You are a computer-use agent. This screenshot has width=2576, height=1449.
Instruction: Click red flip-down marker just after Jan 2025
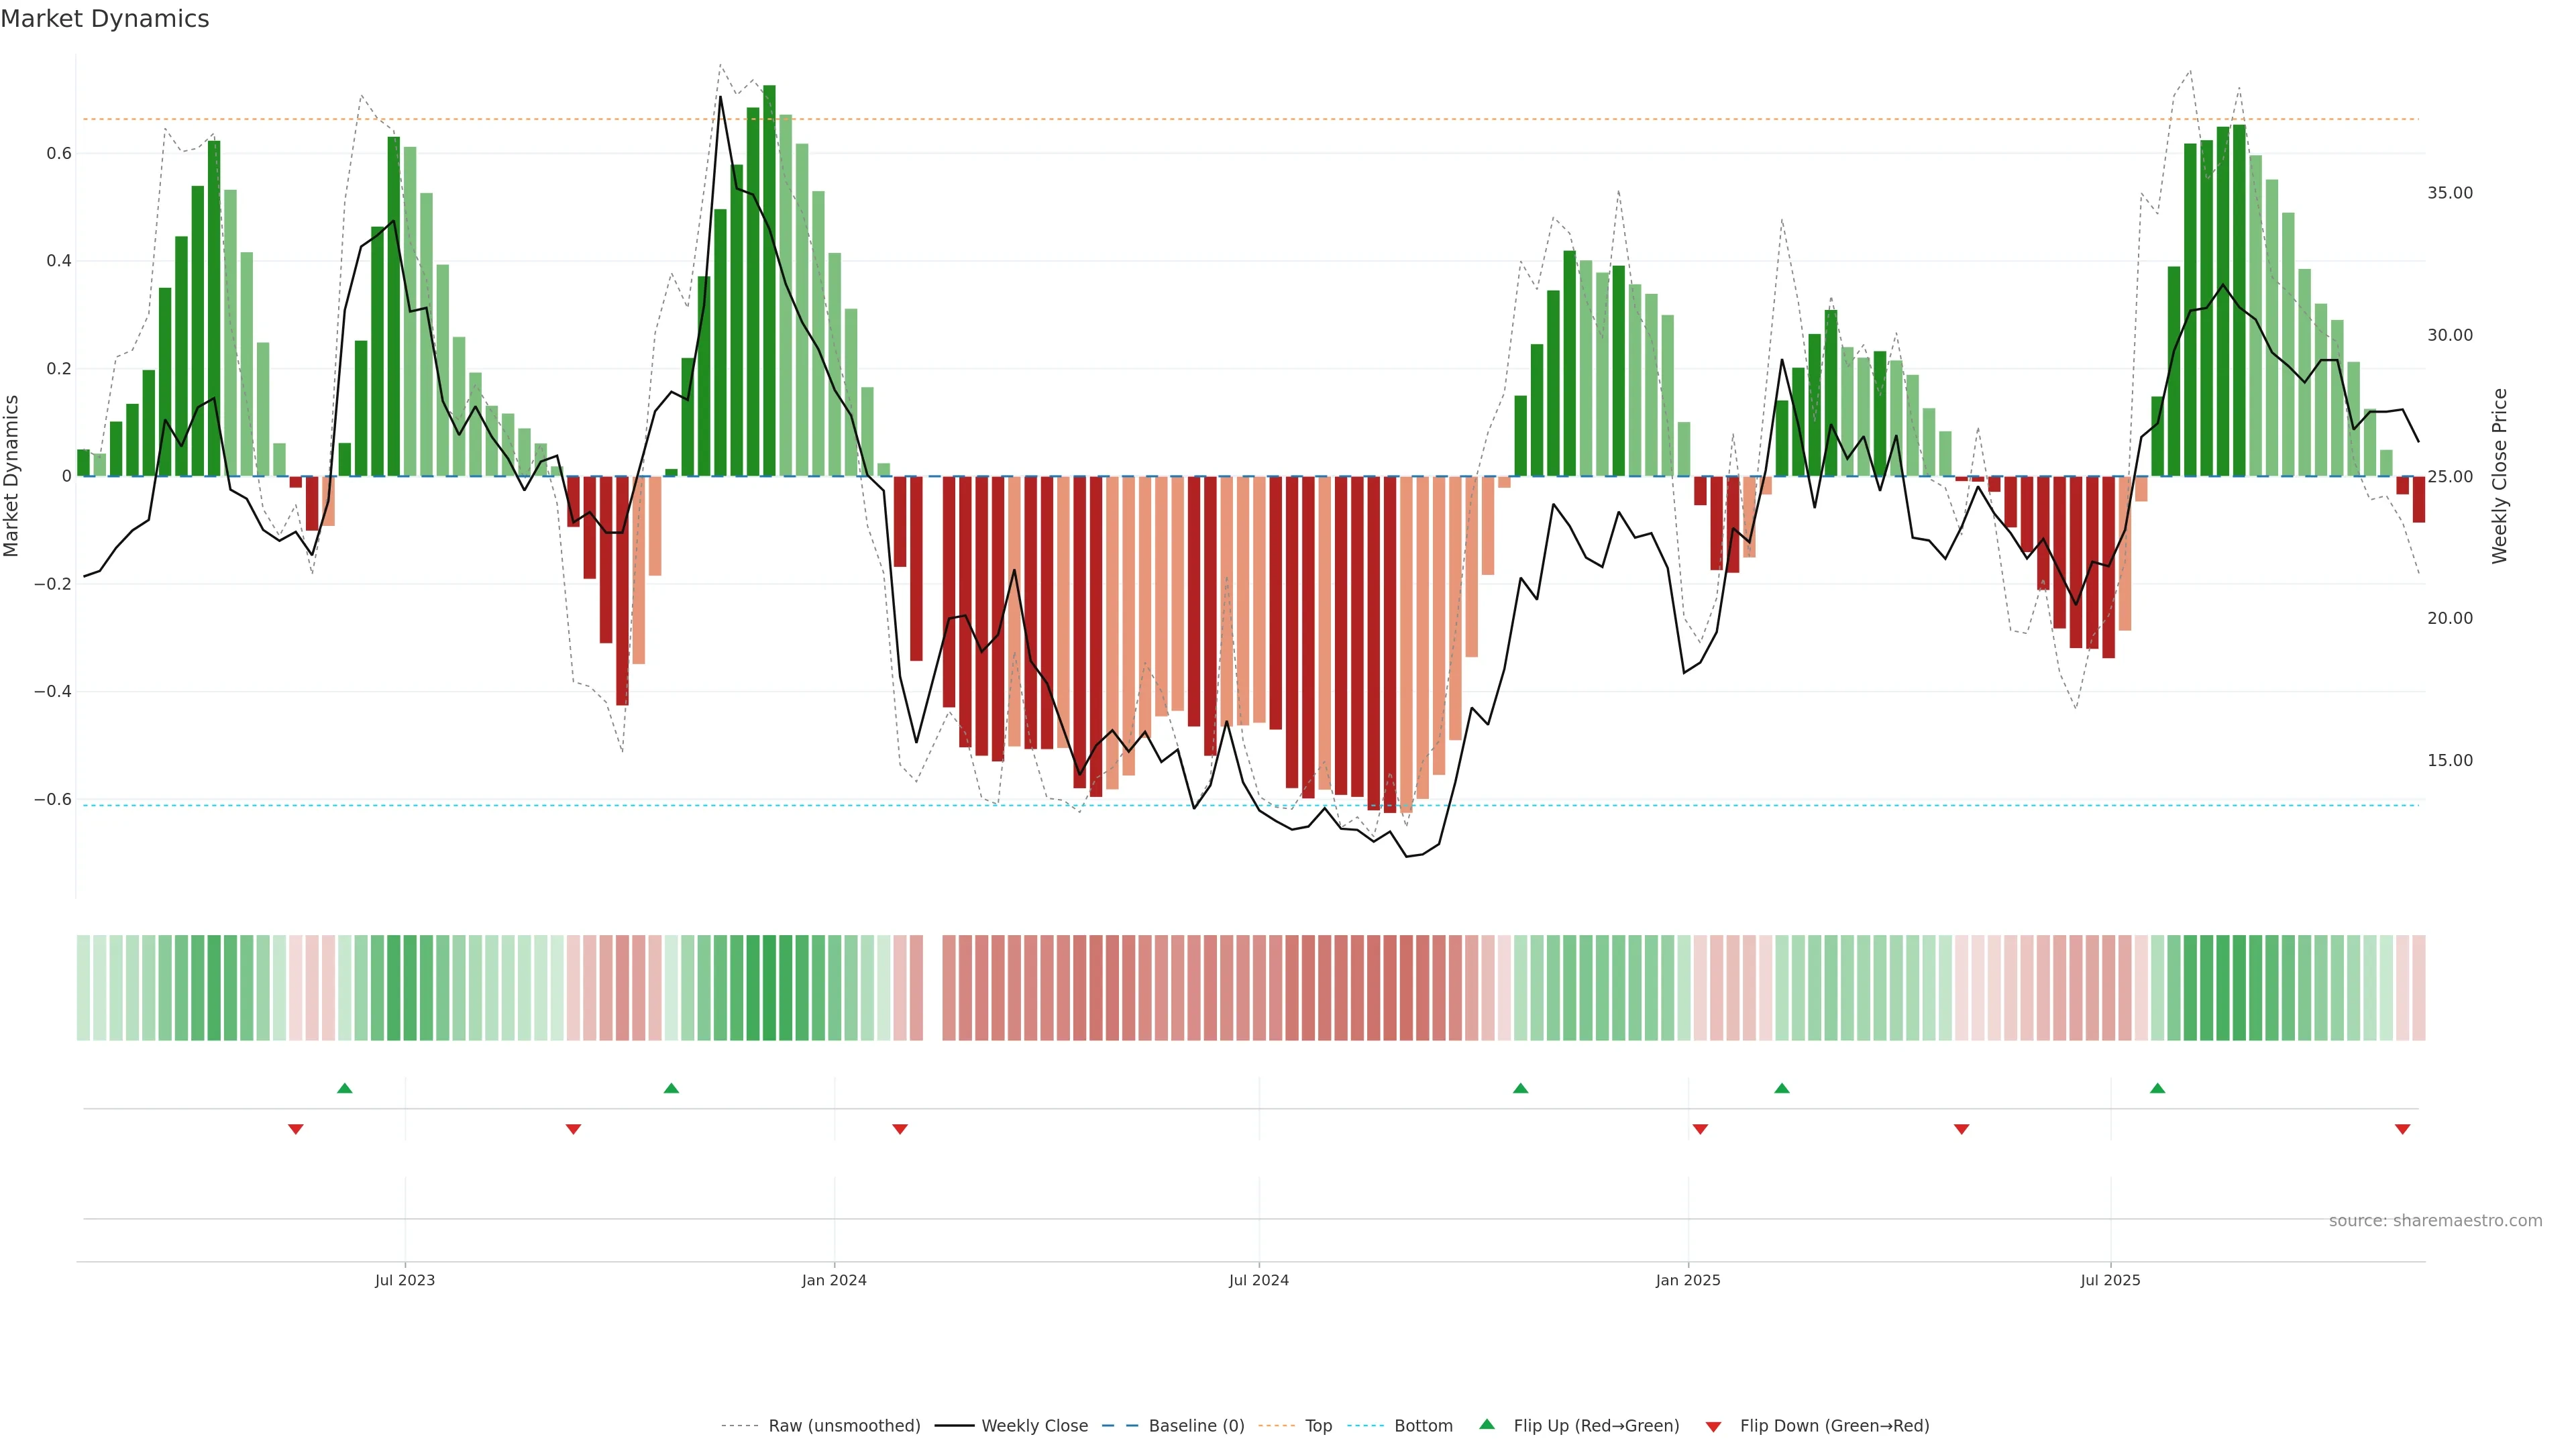click(x=1700, y=1129)
